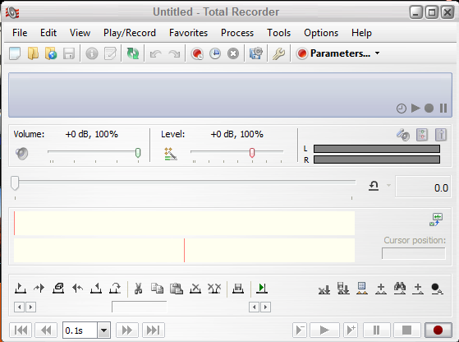This screenshot has height=342, width=459.
Task: Click the gray cancel circle toolbar icon
Action: 233,53
